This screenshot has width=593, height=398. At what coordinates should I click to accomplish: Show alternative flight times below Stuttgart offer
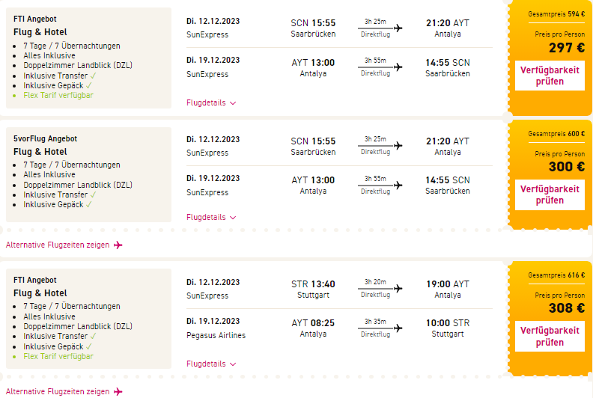(58, 391)
